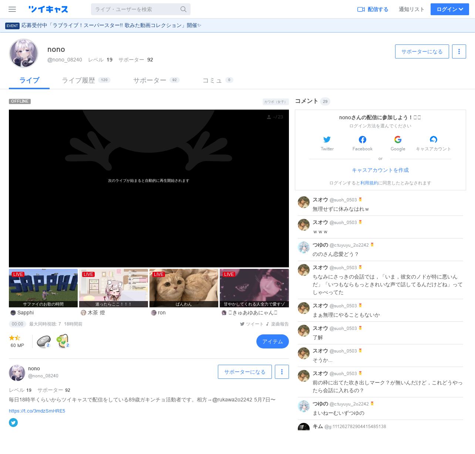The image size is (475, 454).
Task: Click the blue アイテム button
Action: 273,341
